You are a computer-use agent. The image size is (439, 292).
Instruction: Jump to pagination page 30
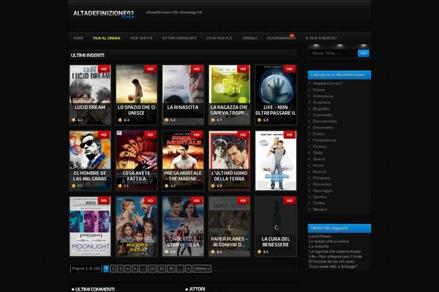click(x=171, y=269)
